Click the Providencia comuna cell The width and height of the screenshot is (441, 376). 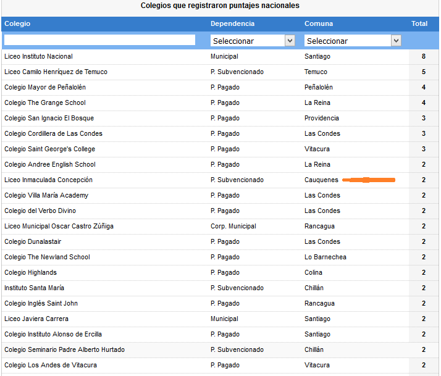(x=321, y=118)
